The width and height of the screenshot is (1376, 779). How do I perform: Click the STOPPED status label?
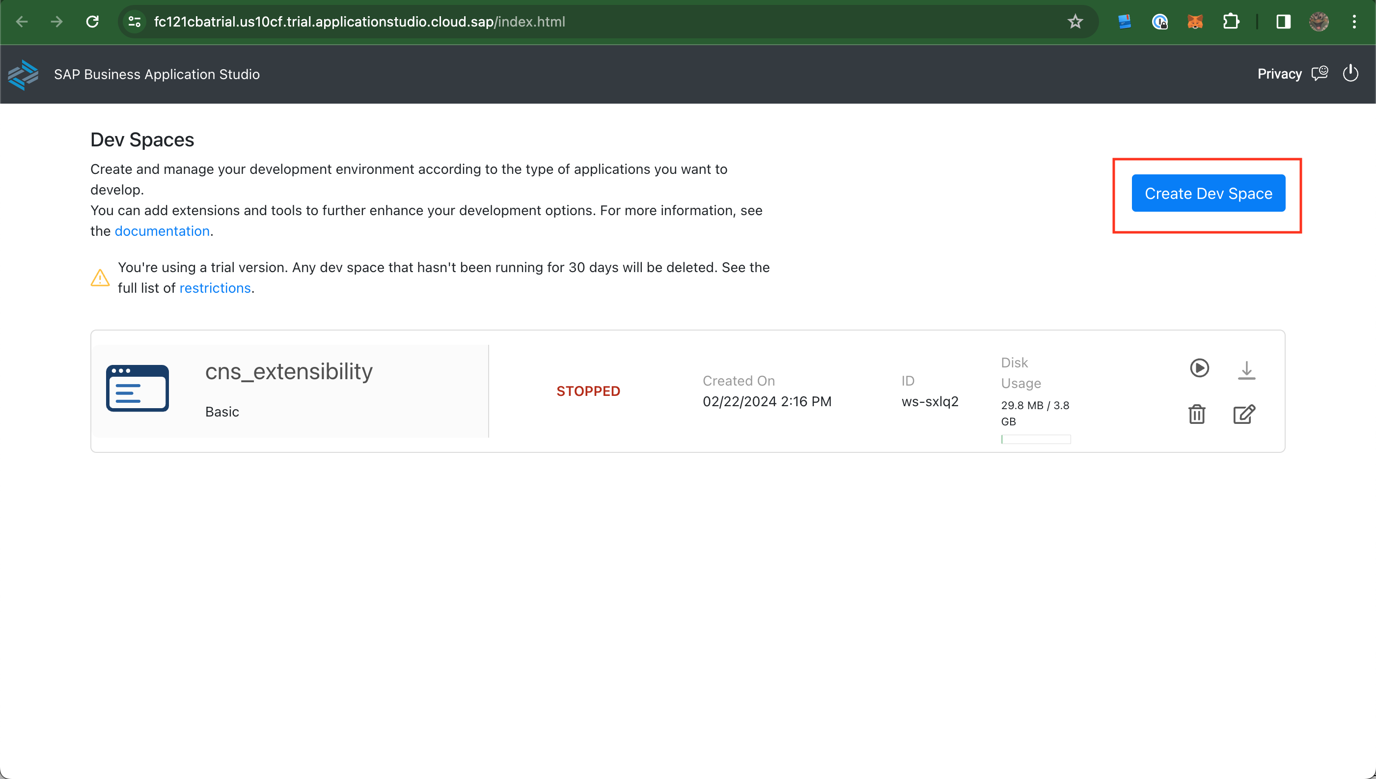point(588,391)
